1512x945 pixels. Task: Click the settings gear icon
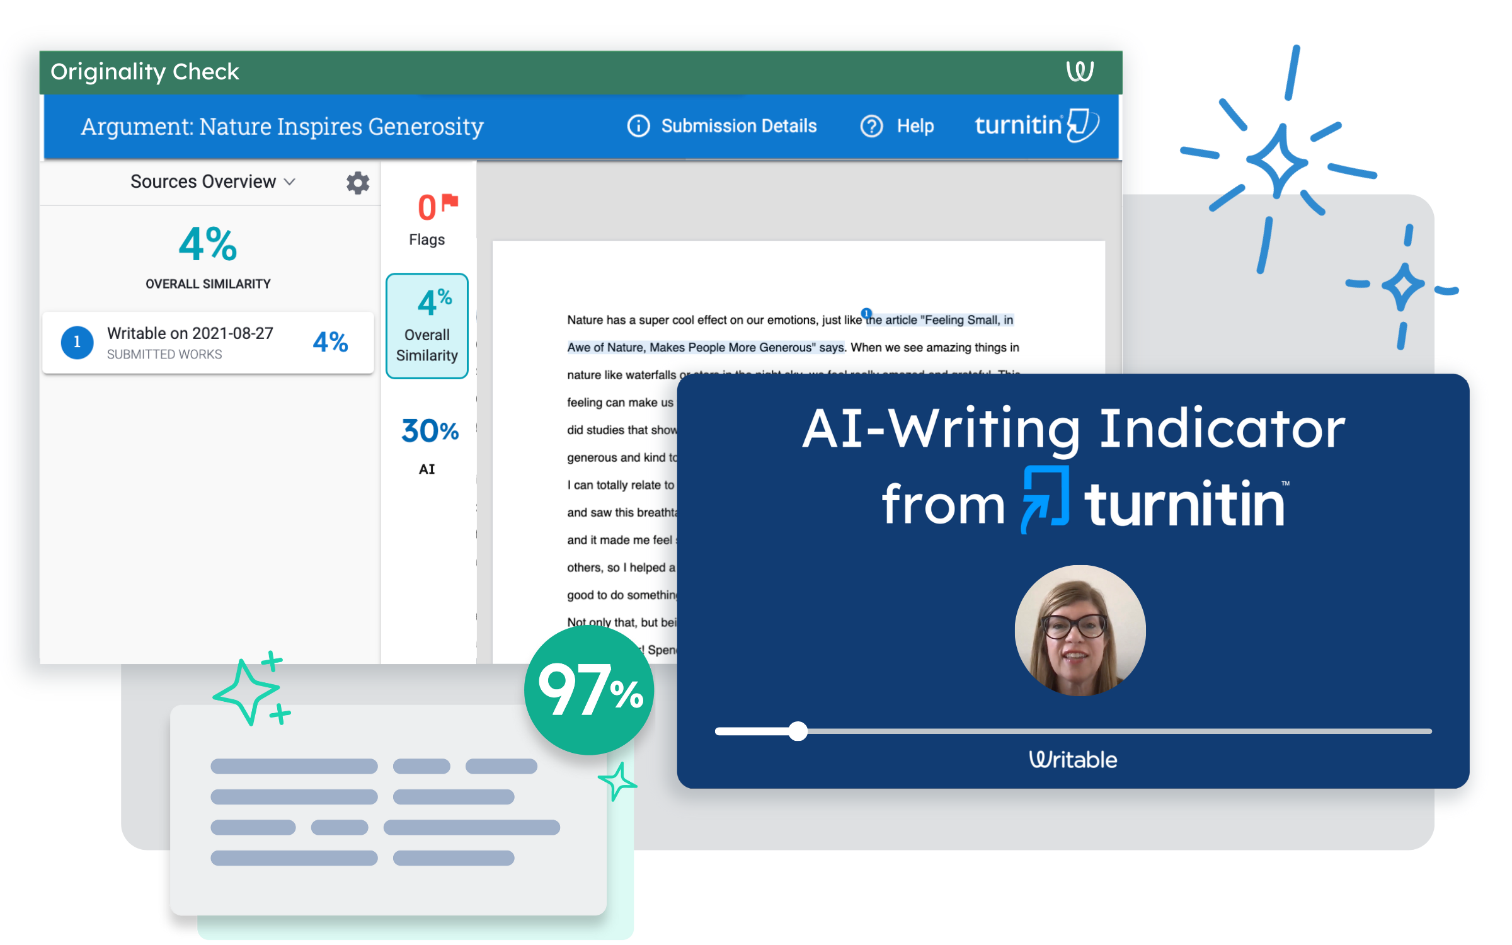[357, 182]
